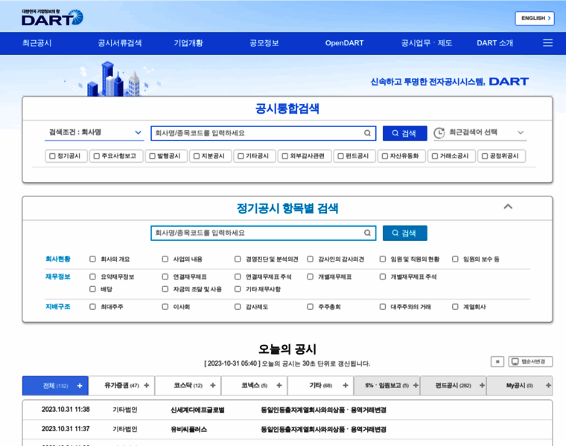Image resolution: width=566 pixels, height=446 pixels.
Task: Click plus icon on 코넥스 tab
Action: point(279,386)
